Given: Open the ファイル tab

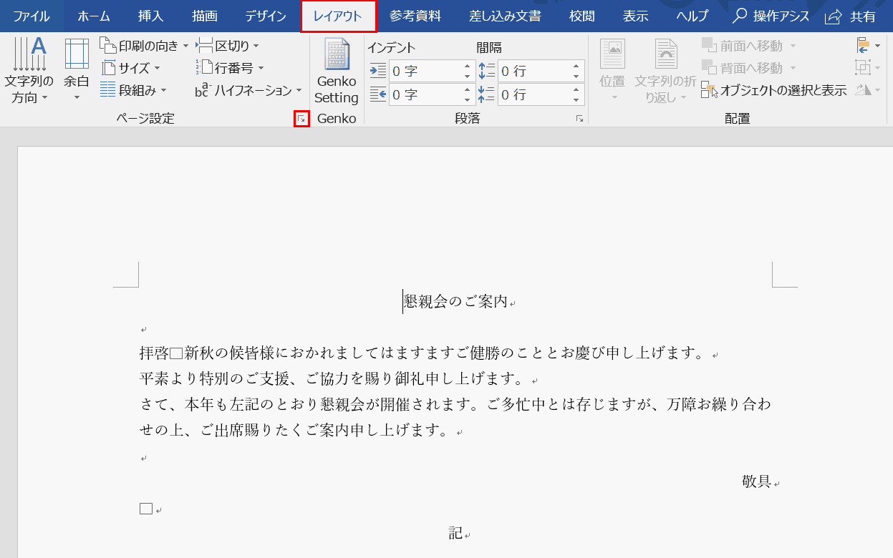Looking at the screenshot, I should (x=32, y=16).
